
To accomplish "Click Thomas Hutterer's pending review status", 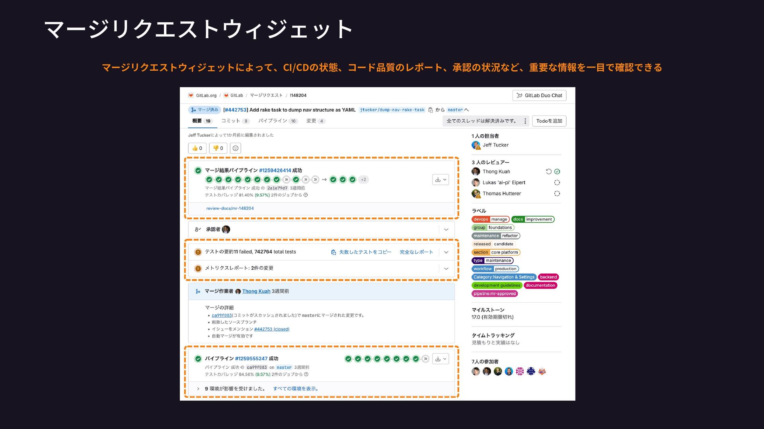I will (557, 193).
